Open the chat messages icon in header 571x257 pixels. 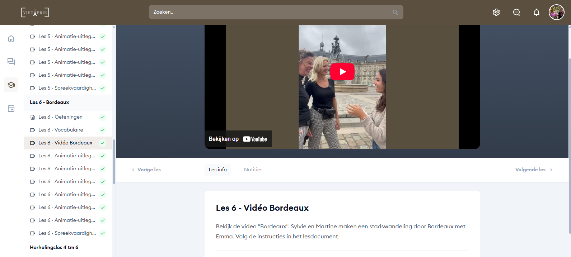(516, 12)
